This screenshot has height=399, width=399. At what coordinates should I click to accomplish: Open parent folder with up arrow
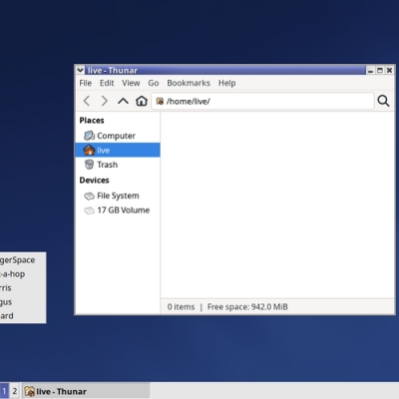(123, 101)
